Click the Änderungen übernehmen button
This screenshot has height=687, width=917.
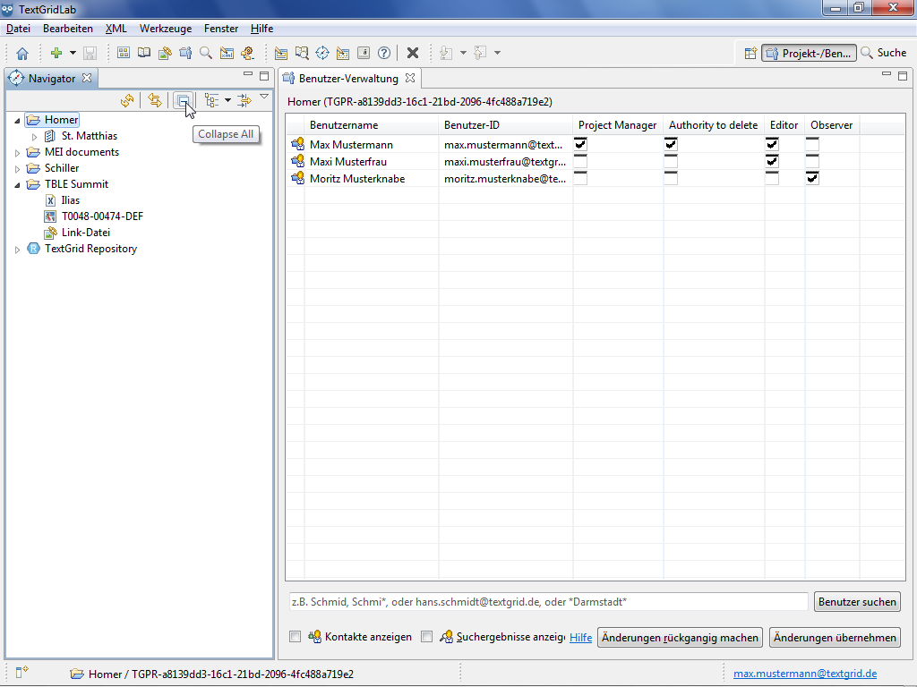835,638
